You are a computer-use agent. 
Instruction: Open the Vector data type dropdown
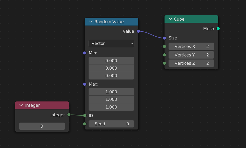point(111,43)
